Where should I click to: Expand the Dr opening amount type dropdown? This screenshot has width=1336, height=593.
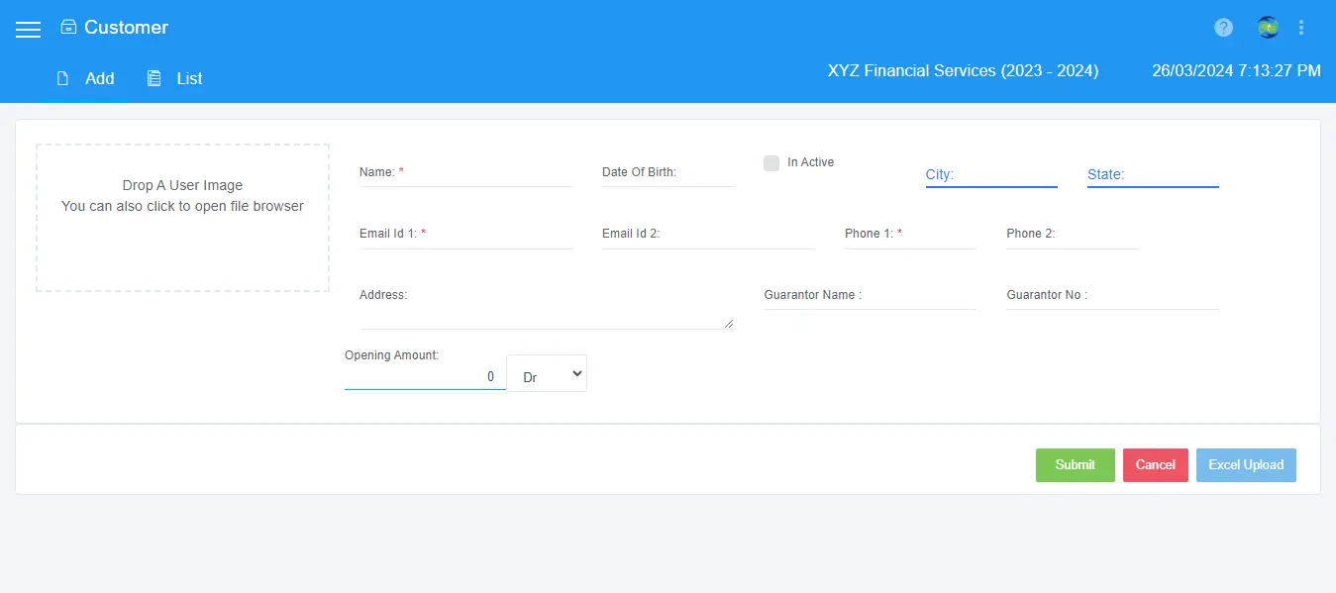[547, 374]
